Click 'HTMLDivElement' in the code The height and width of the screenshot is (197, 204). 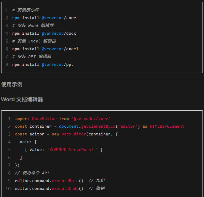(167, 126)
